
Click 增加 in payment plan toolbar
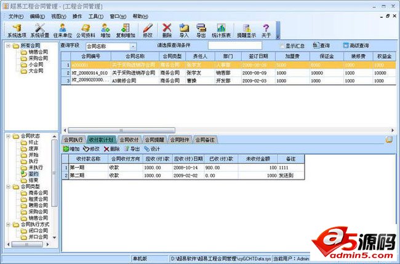click(71, 149)
